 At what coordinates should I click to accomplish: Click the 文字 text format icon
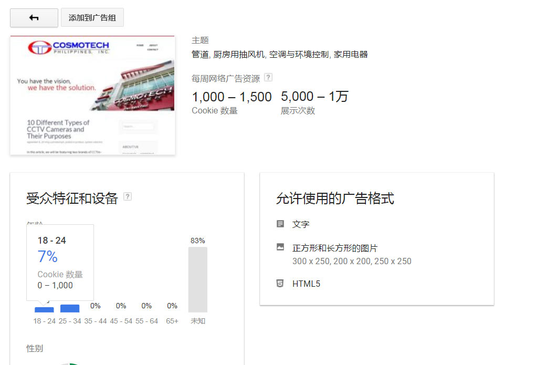tap(280, 224)
